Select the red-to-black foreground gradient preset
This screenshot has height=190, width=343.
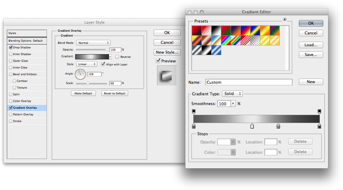click(x=197, y=31)
